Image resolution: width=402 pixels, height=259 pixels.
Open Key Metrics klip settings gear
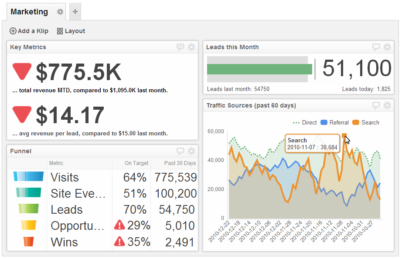(191, 47)
